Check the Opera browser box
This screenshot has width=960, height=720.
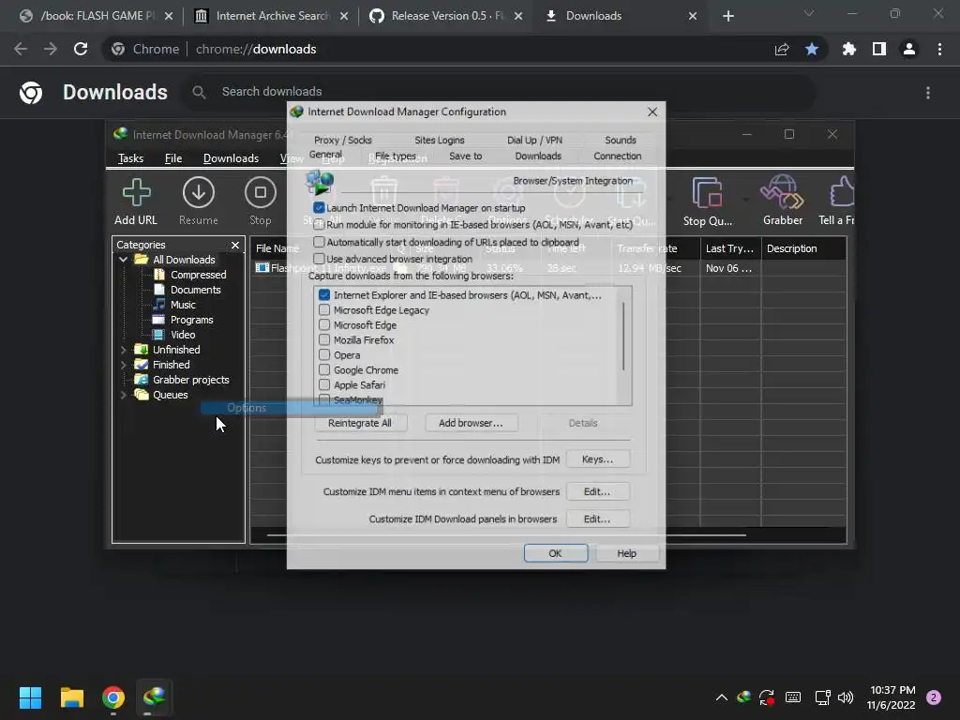(x=324, y=355)
